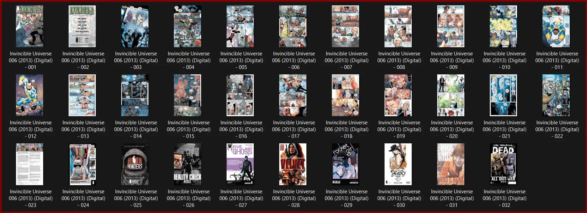Screen dimensions: 587x213
Task: Choose page thumbnail numbered 005
Action: pos(240,26)
